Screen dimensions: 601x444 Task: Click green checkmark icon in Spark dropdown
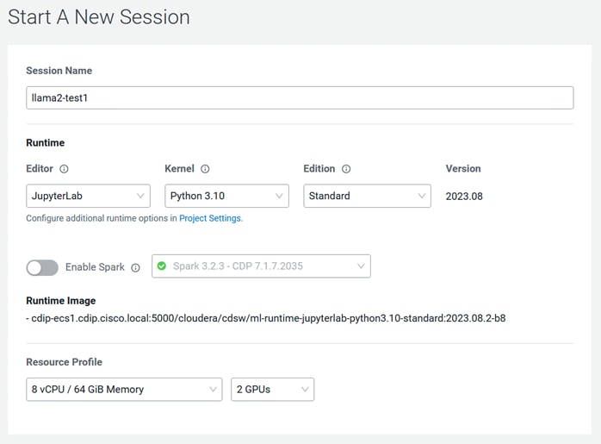[162, 266]
